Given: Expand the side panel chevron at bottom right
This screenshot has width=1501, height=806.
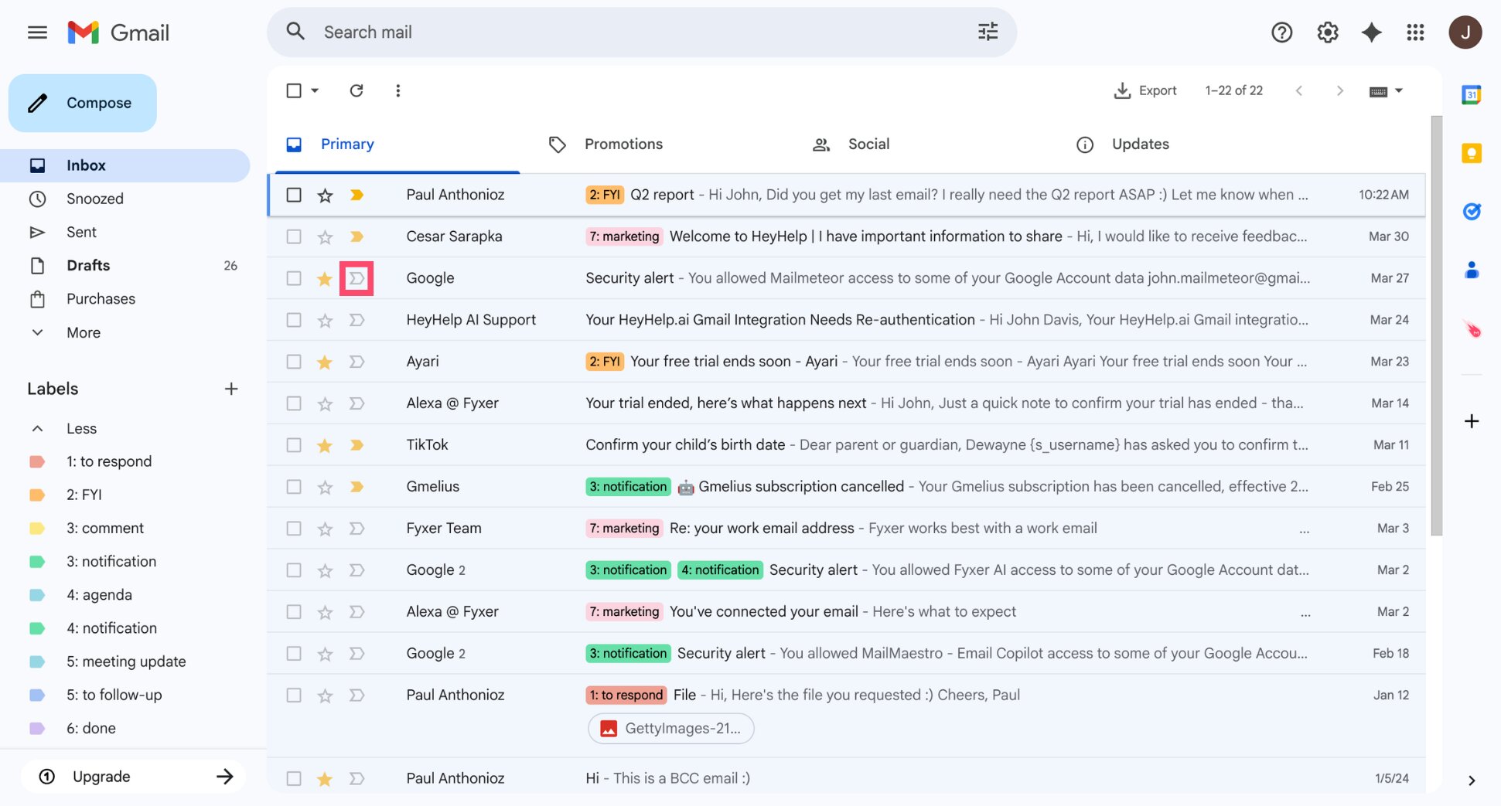Looking at the screenshot, I should click(x=1472, y=780).
